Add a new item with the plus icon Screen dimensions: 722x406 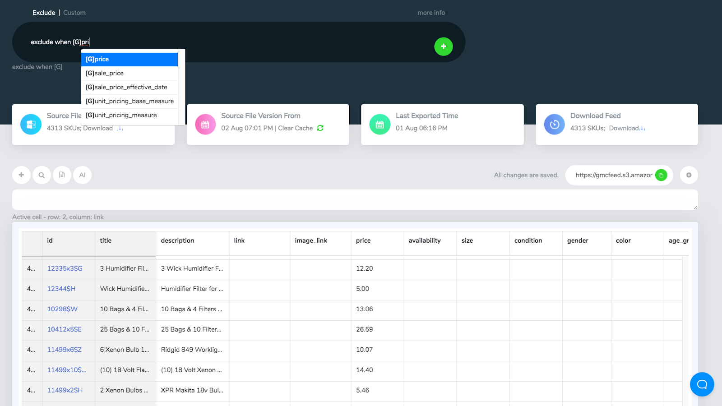(21, 175)
